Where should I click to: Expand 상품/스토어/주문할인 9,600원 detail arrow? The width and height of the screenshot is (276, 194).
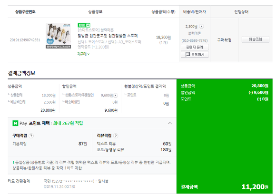(x=116, y=95)
